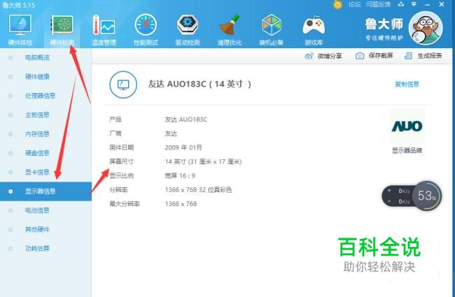The width and height of the screenshot is (455, 297).
Task: Select 功耗估算 in the sidebar
Action: coord(37,249)
